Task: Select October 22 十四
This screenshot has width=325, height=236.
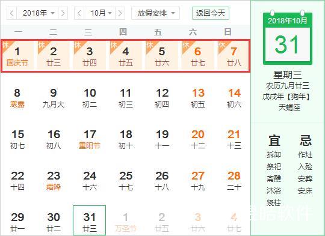Action: click(x=17, y=180)
